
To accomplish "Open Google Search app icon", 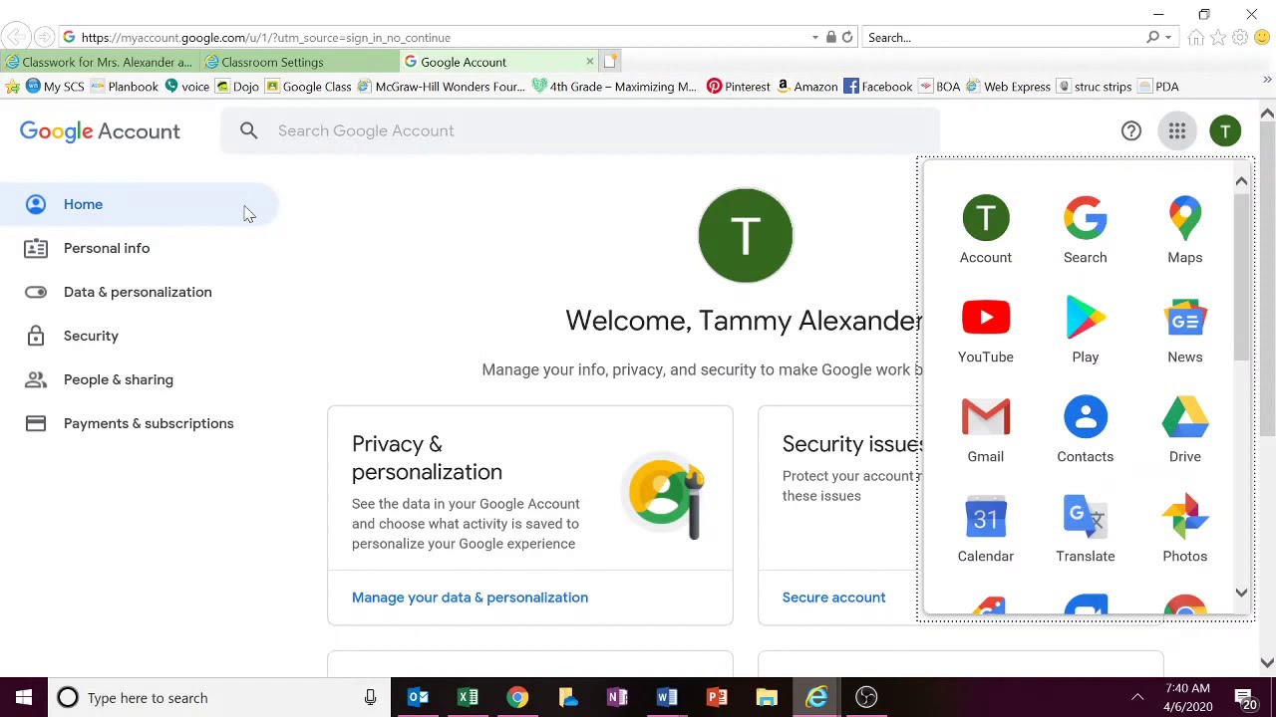I will click(x=1085, y=230).
